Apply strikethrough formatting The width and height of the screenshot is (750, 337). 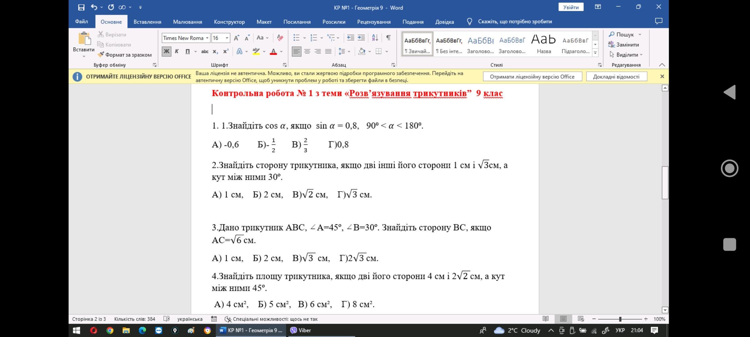coord(205,51)
